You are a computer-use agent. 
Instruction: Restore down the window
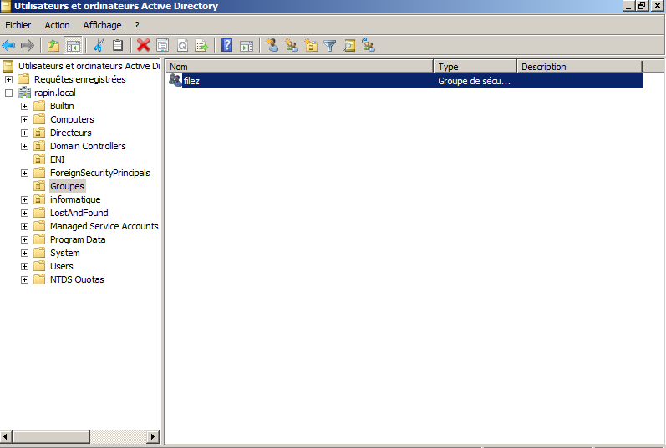tap(643, 6)
